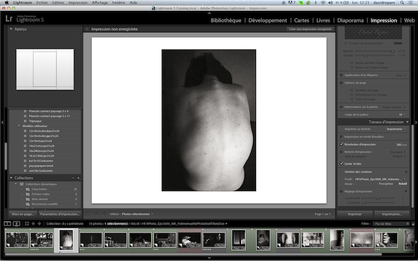Click the minus icon in Collections header
The height and width of the screenshot is (261, 418).
pyautogui.click(x=72, y=178)
